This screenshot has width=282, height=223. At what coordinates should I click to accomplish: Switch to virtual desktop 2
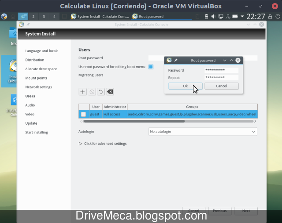33,17
